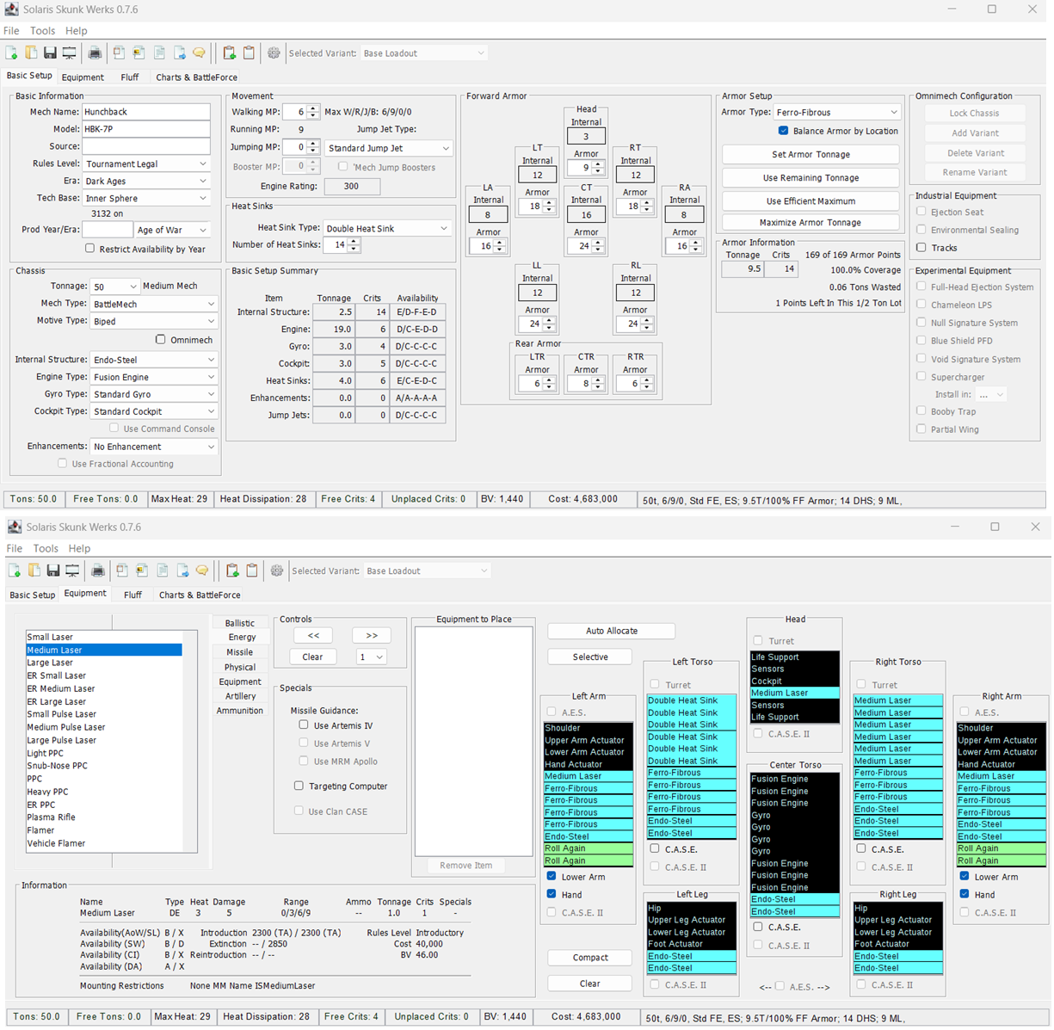Increase Walking MP with up stepper arrow
The height and width of the screenshot is (1030, 1054).
tap(313, 108)
